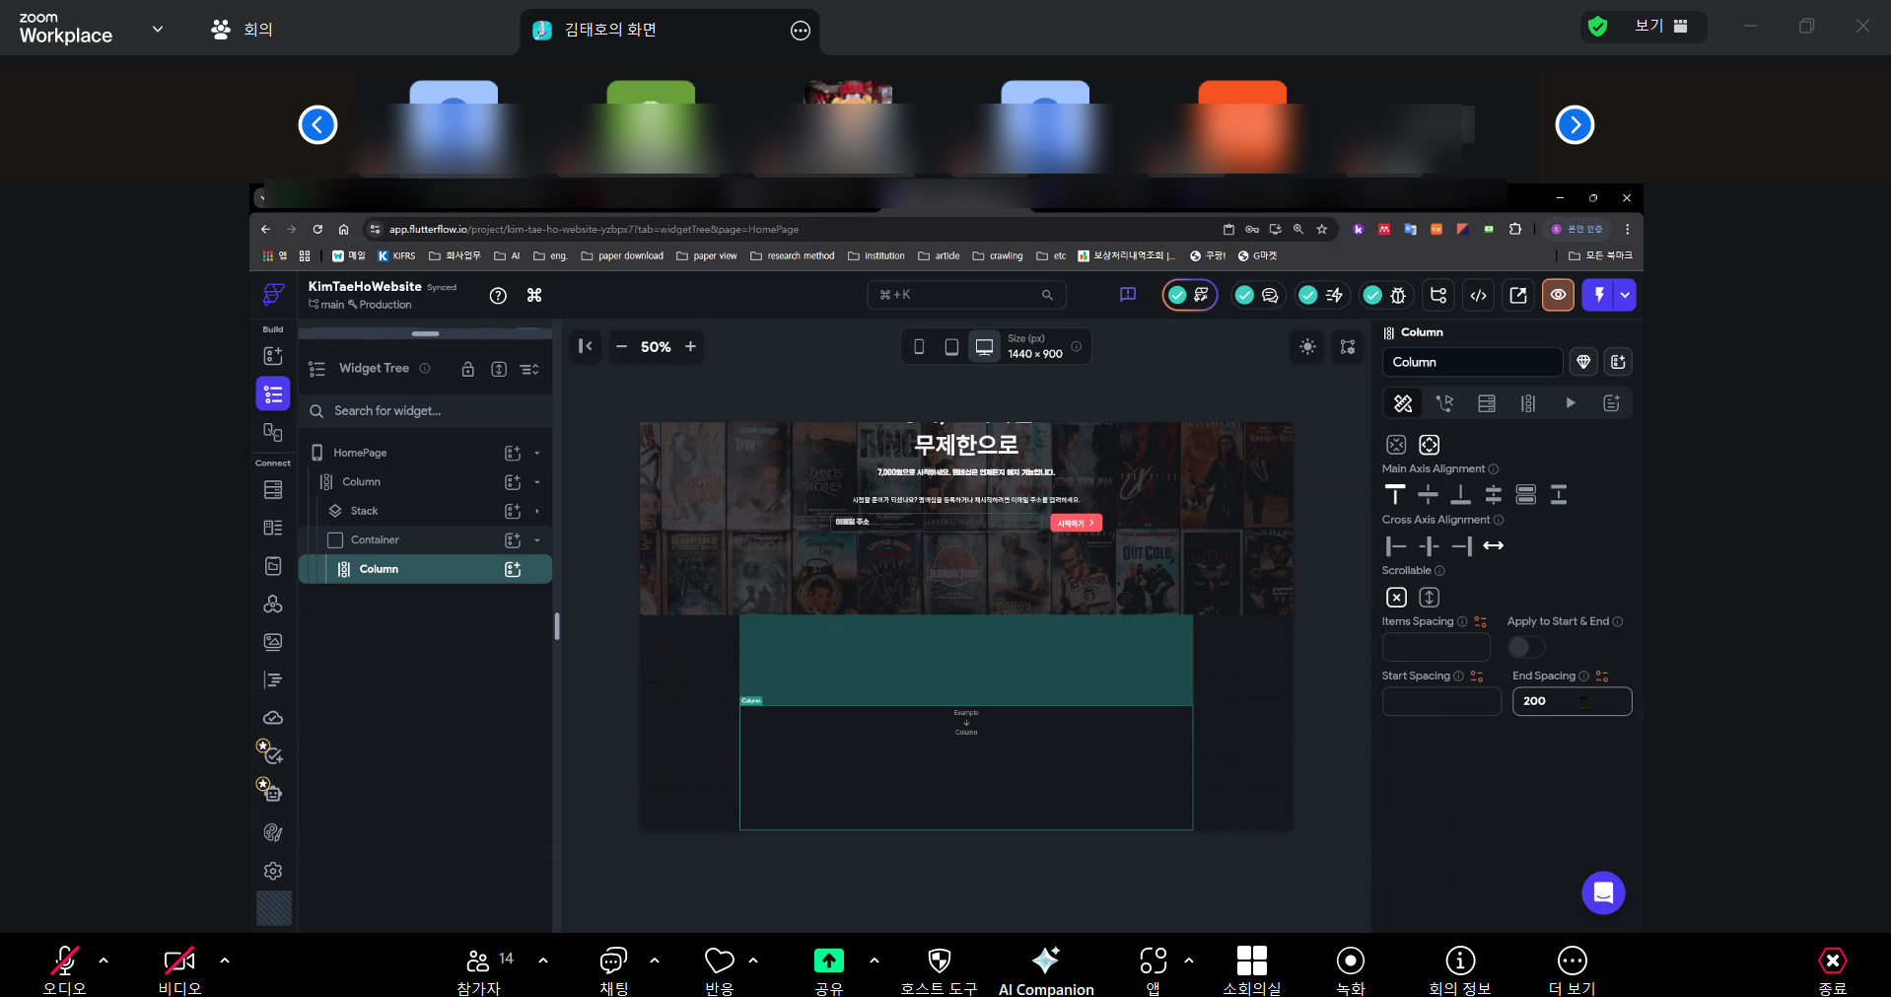Image resolution: width=1891 pixels, height=997 pixels.
Task: Open the Zoom Workplace dropdown chevron
Action: pos(158,29)
